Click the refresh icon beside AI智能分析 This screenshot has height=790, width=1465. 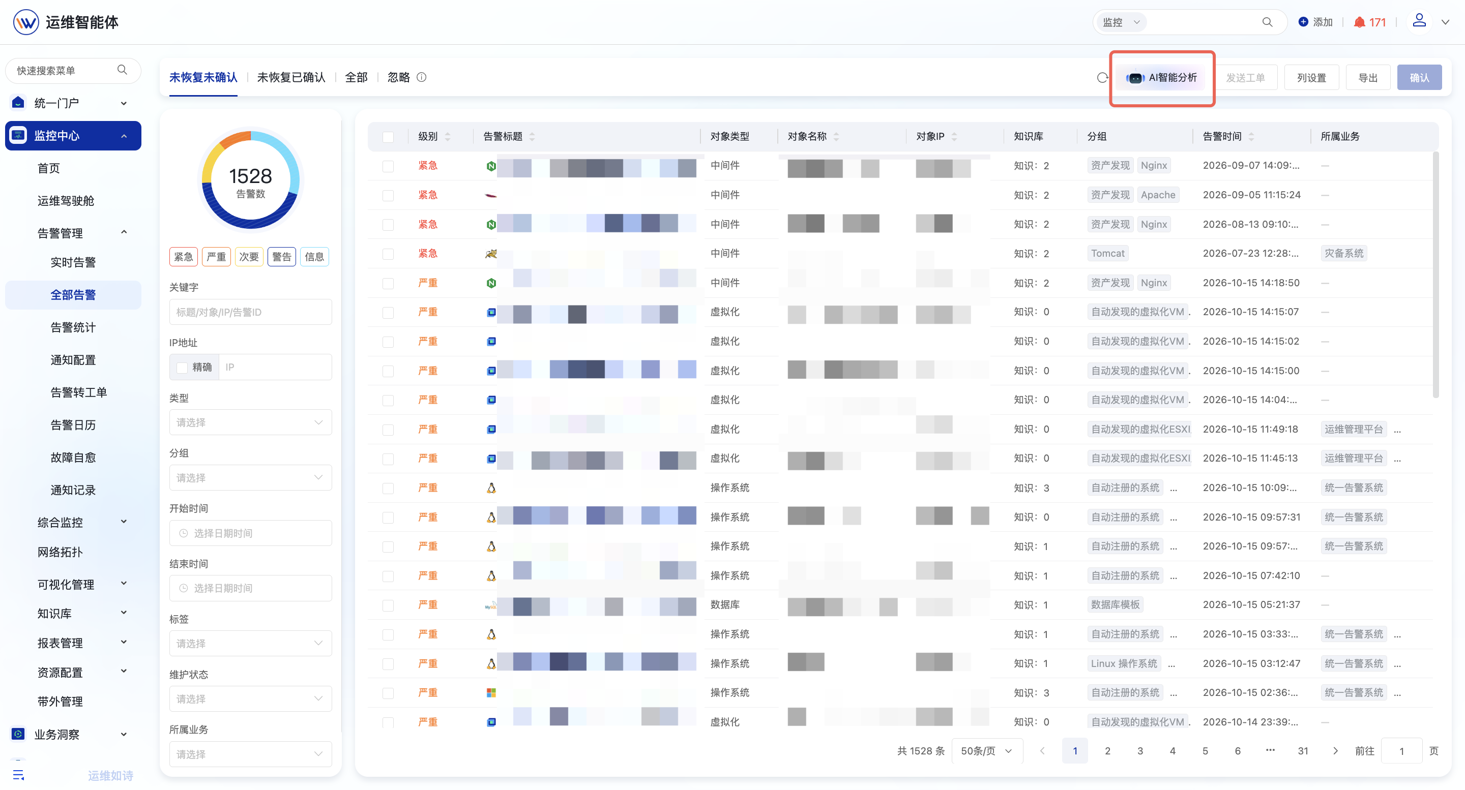click(1102, 77)
